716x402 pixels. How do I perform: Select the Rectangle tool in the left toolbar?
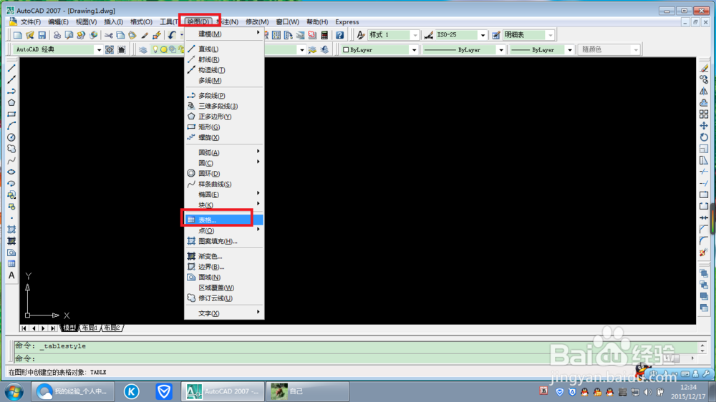tap(11, 114)
